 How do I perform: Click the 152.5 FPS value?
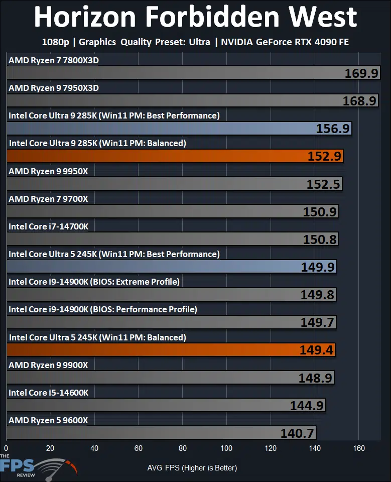[x=323, y=184]
